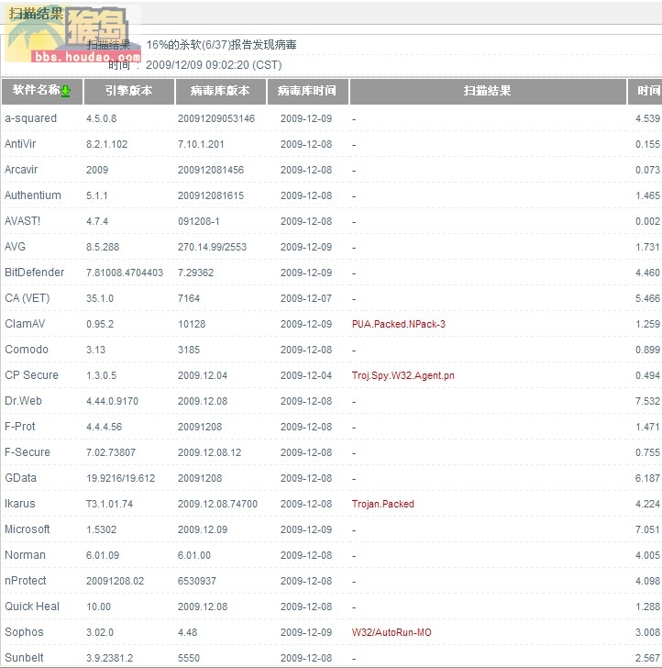Click Ikarus database version 2009.12.08.74700
This screenshot has height=668, width=662.
217,504
